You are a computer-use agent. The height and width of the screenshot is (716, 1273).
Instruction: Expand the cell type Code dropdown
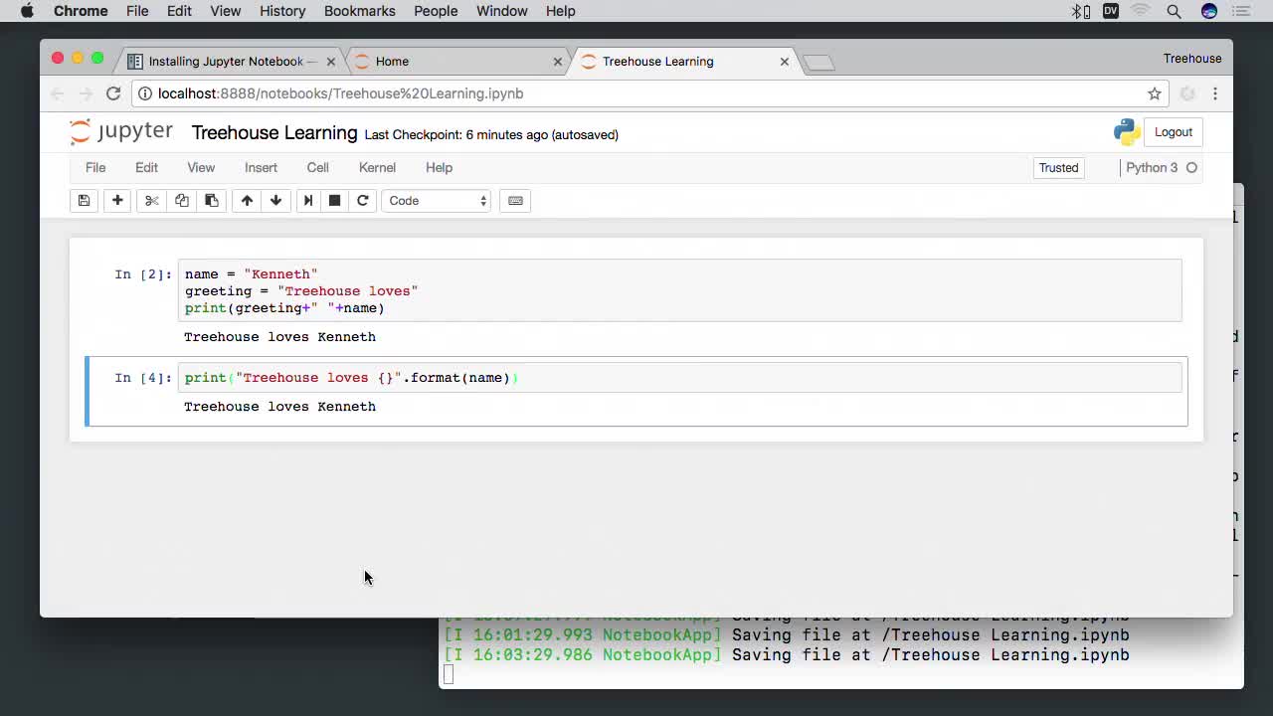pyautogui.click(x=437, y=201)
